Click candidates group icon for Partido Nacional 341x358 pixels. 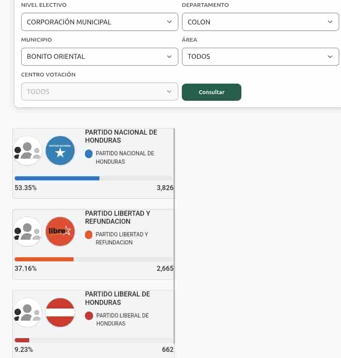(x=27, y=151)
